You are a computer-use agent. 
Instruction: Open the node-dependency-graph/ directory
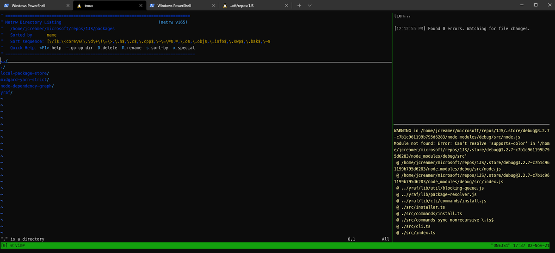click(x=27, y=86)
